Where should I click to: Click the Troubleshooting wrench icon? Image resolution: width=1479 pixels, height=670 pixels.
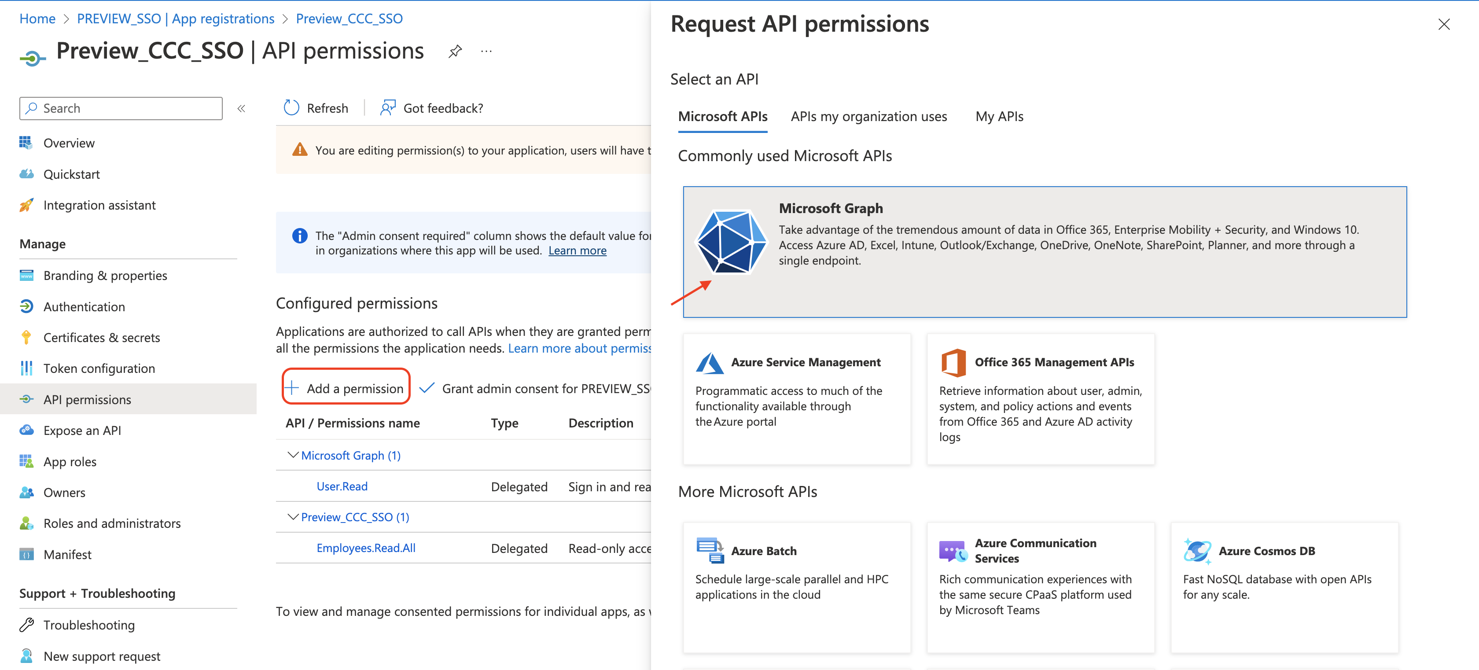(x=26, y=625)
